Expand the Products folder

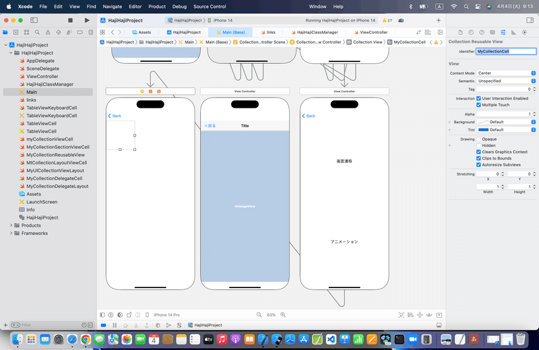click(11, 225)
